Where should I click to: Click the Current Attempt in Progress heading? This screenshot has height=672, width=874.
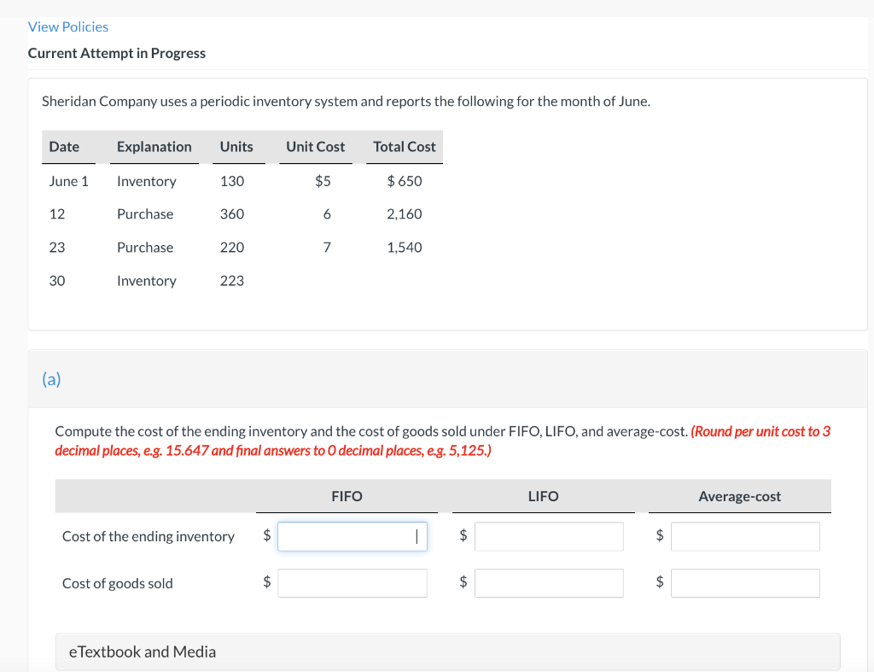tap(116, 53)
